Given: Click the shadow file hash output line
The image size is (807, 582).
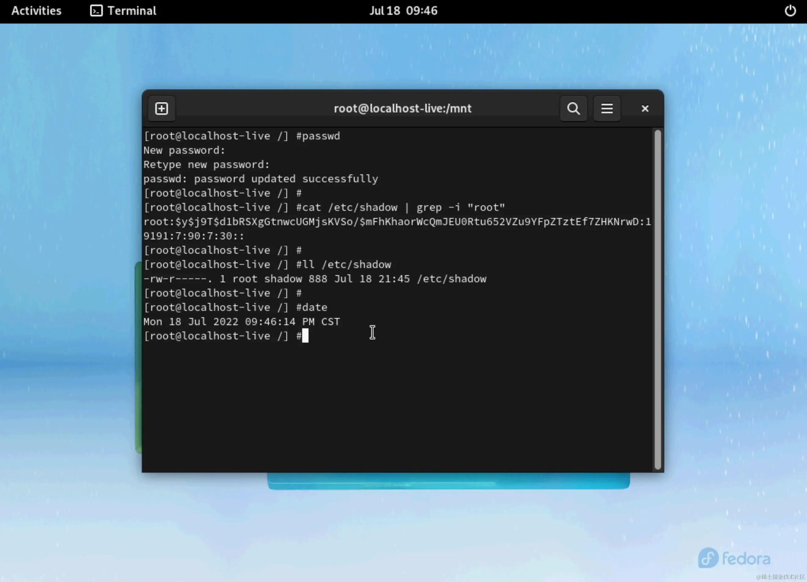Looking at the screenshot, I should (397, 222).
